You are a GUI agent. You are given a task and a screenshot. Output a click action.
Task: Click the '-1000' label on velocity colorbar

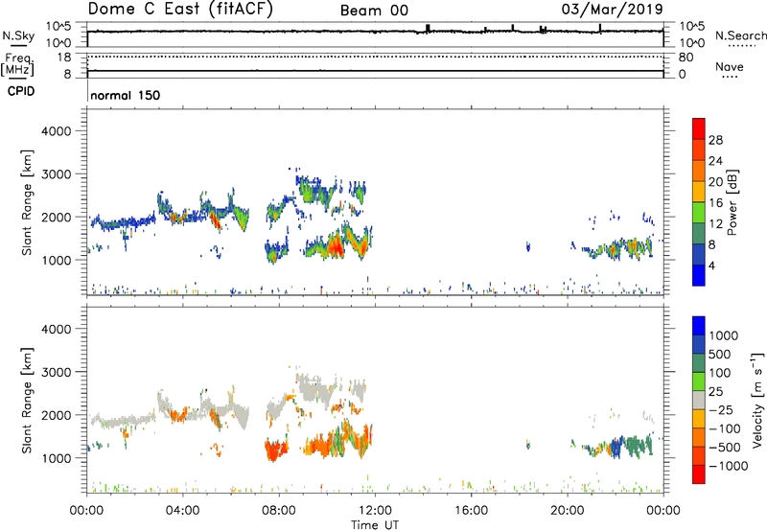coord(729,466)
